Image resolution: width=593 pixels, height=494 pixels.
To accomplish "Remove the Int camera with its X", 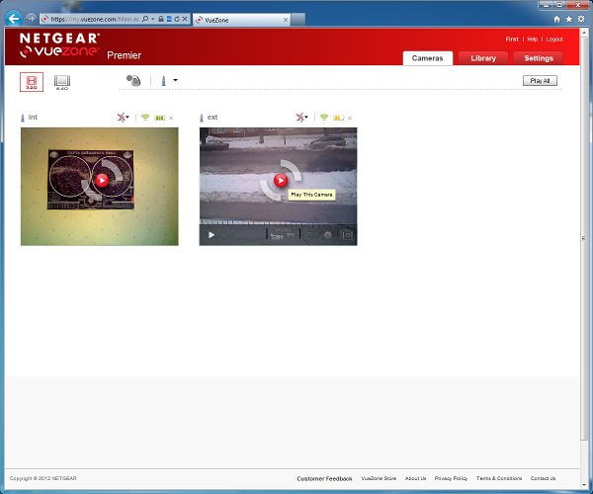I will (x=171, y=118).
